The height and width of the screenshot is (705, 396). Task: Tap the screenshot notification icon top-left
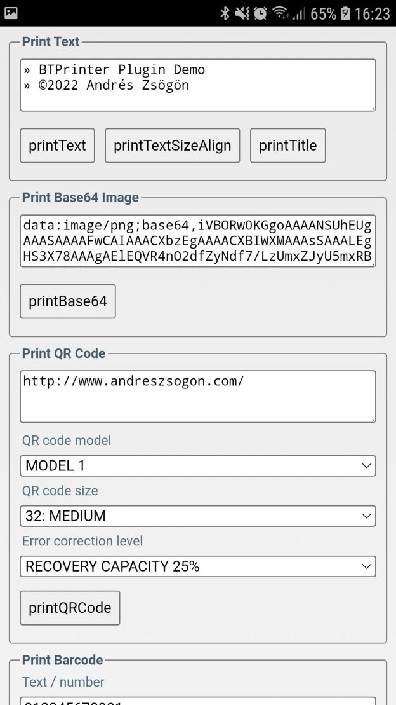pyautogui.click(x=13, y=13)
